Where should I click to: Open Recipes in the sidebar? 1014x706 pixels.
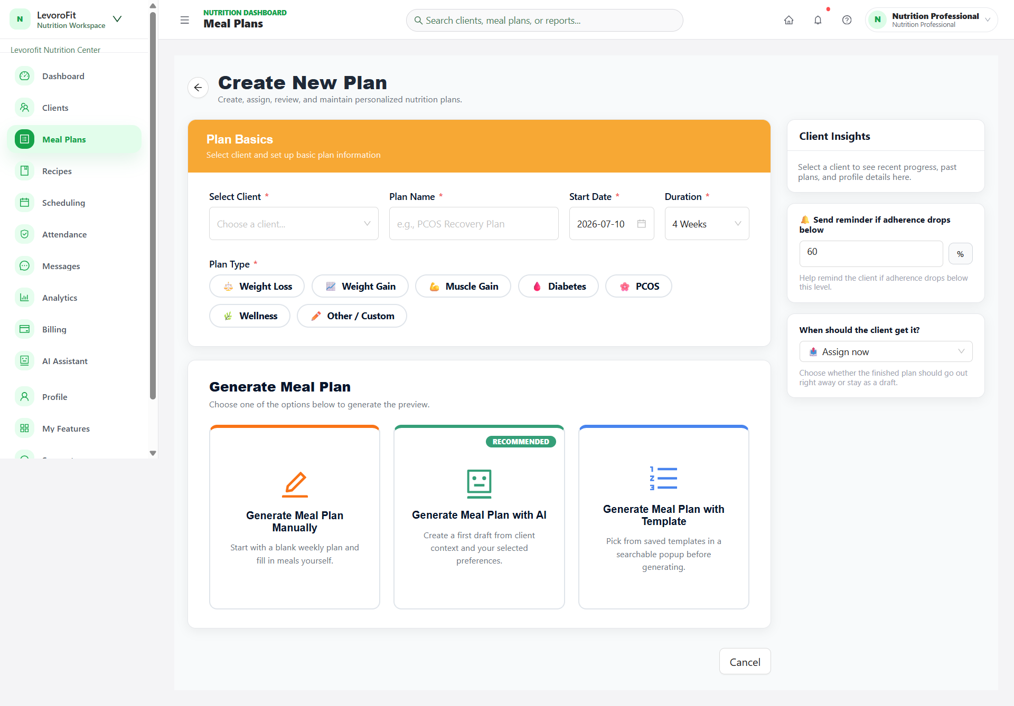pos(74,171)
